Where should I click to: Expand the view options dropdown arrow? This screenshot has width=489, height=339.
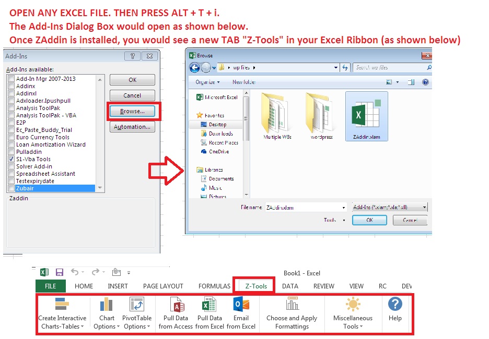pyautogui.click(x=397, y=82)
